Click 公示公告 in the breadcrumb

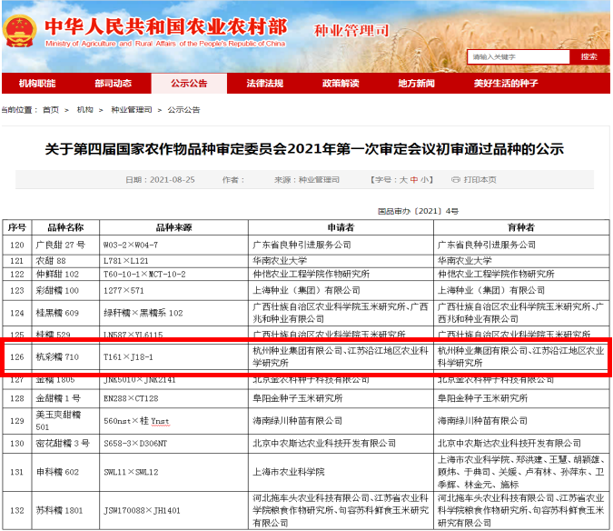184,109
